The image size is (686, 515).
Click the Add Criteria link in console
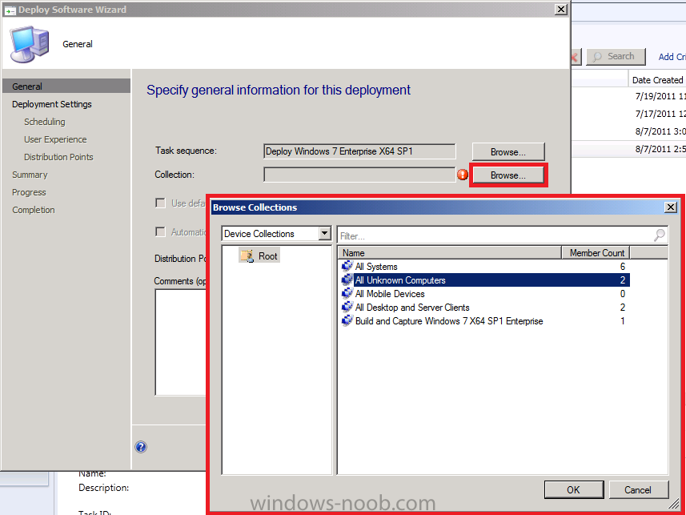pos(672,57)
